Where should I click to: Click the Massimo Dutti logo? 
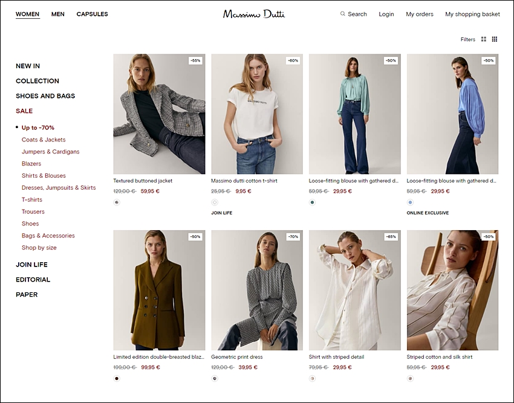(x=254, y=14)
